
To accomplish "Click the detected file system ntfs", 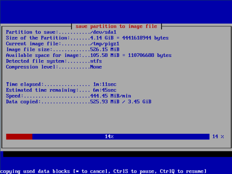I will pyautogui.click(x=96, y=61).
